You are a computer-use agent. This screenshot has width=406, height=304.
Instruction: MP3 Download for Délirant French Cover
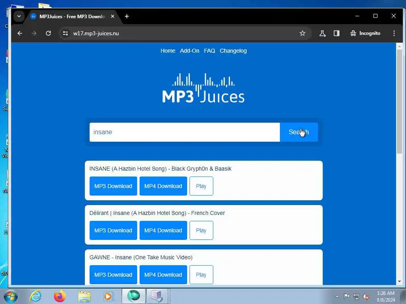click(x=113, y=230)
